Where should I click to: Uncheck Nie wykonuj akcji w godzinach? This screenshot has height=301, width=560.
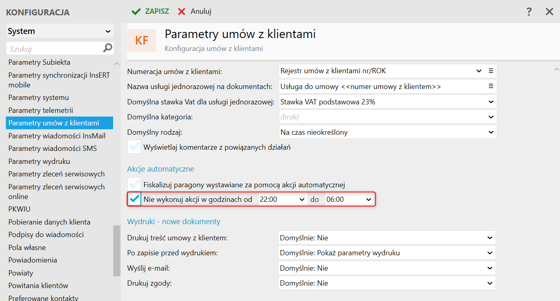(135, 199)
